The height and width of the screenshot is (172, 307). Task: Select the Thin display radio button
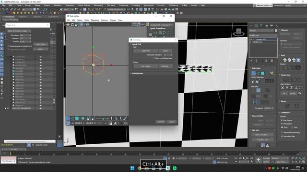[x=292, y=128]
